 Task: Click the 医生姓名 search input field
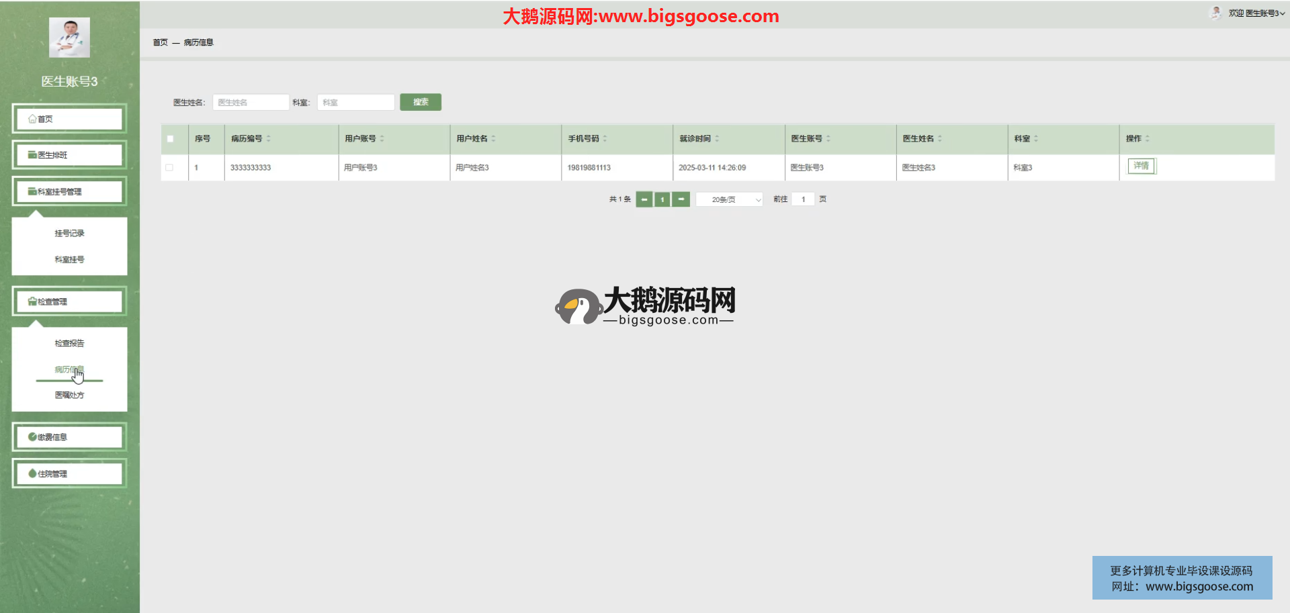(251, 103)
